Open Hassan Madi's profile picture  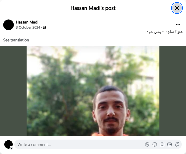coord(9,25)
